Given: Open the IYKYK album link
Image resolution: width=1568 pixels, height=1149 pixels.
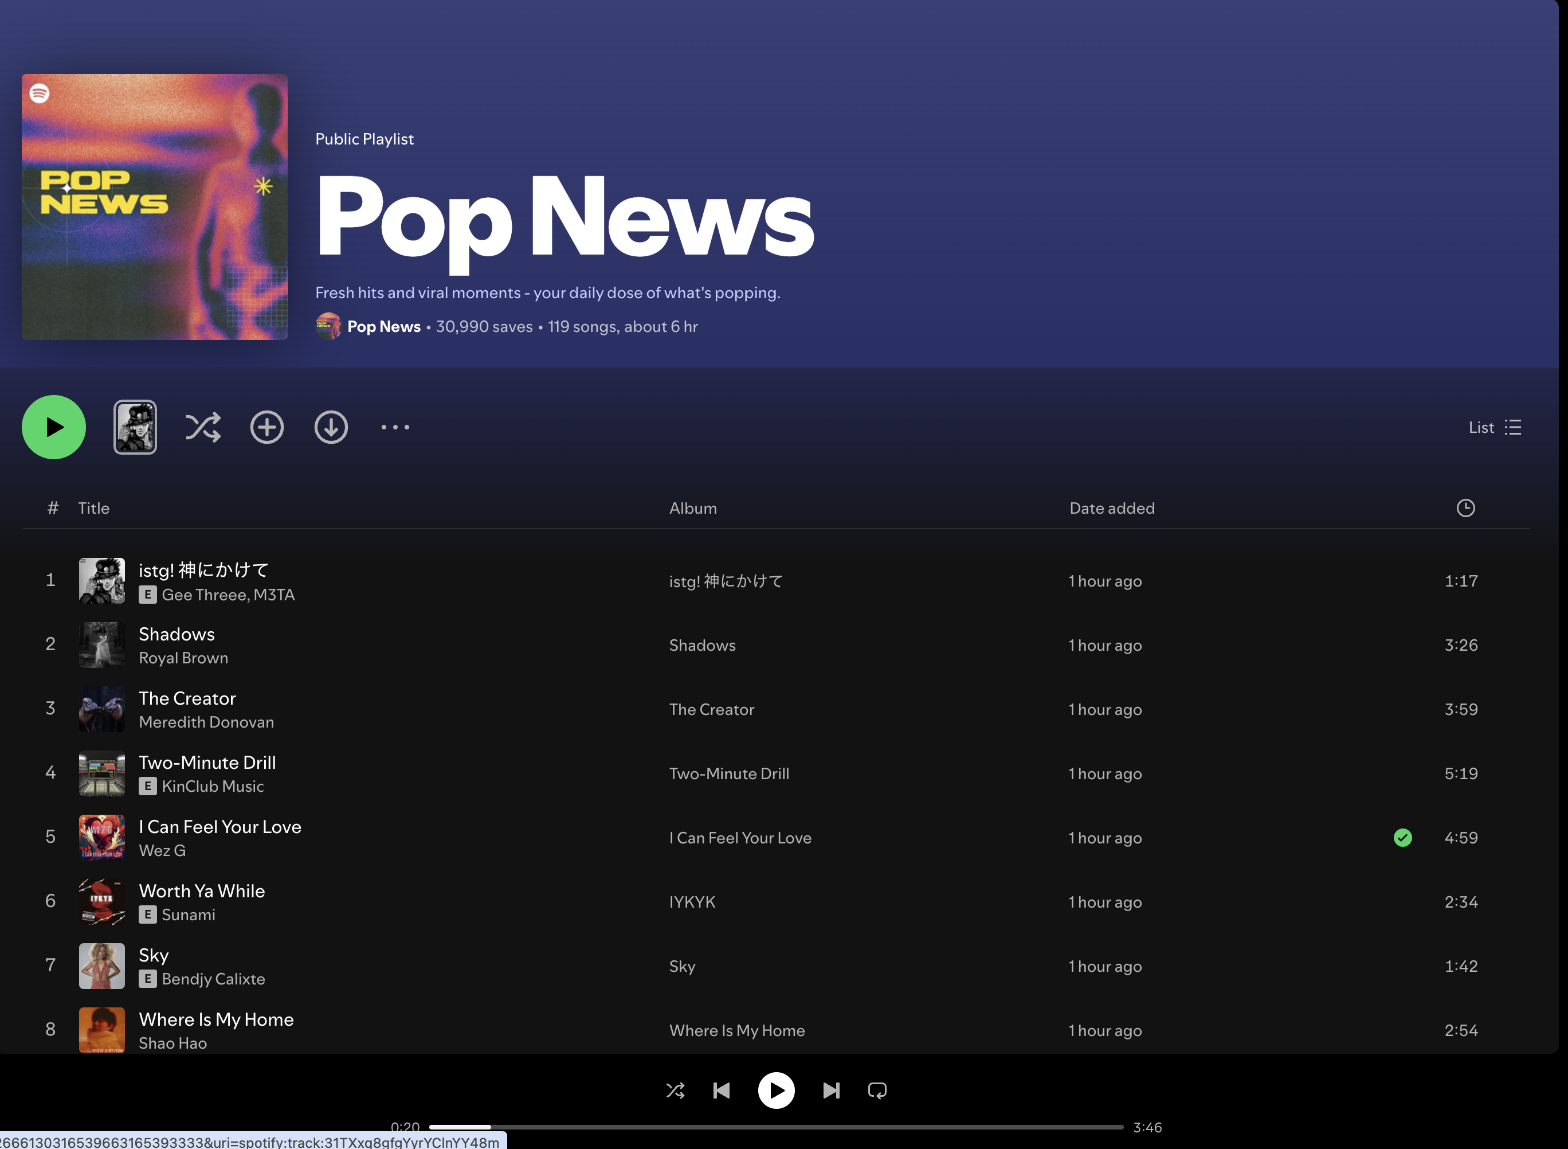Looking at the screenshot, I should [x=692, y=902].
